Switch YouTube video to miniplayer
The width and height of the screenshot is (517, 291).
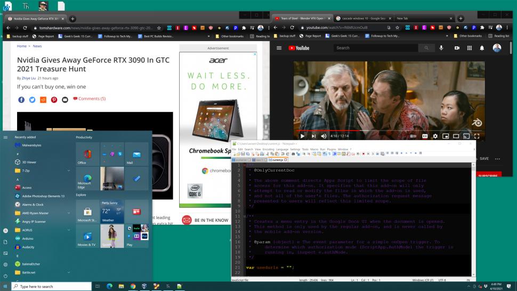coord(446,136)
